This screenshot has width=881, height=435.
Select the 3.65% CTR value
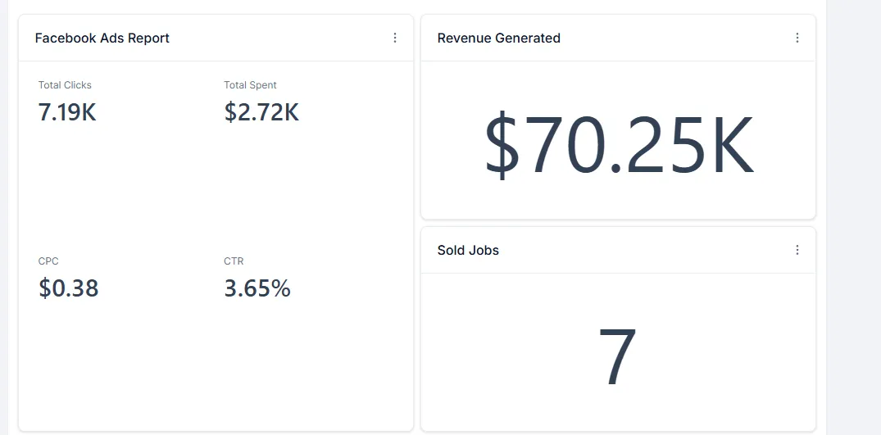pos(257,288)
